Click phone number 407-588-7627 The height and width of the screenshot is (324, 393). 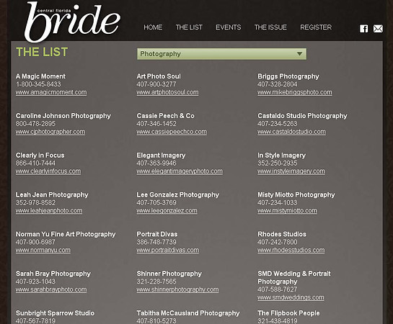[x=277, y=289]
